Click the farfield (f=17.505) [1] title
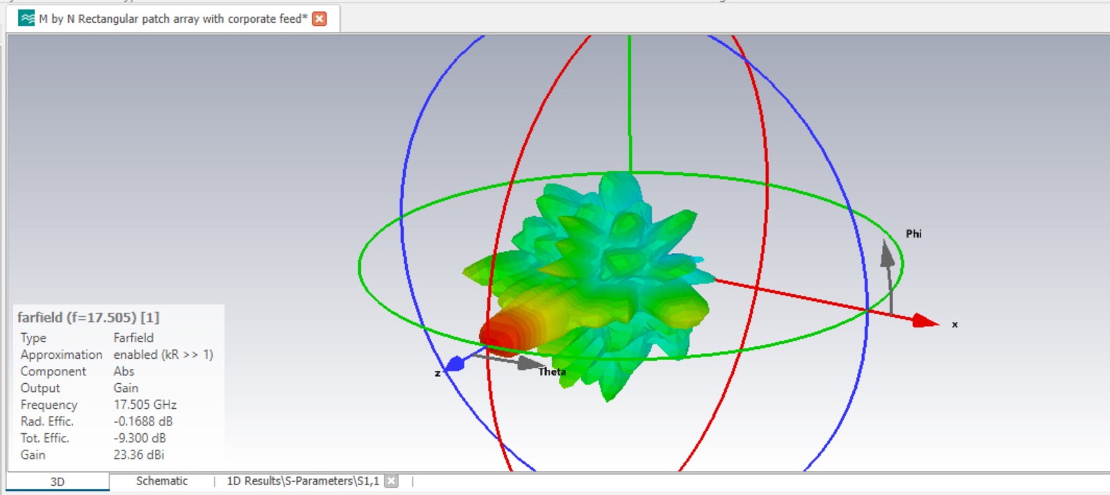Screen dimensions: 1110x495 tap(88, 318)
